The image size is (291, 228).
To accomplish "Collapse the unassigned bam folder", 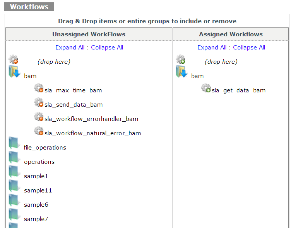I will coord(14,72).
